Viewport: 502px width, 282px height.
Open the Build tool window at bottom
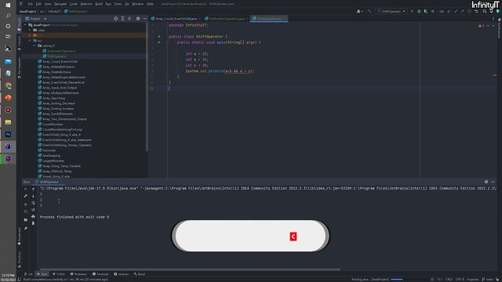pos(140,274)
